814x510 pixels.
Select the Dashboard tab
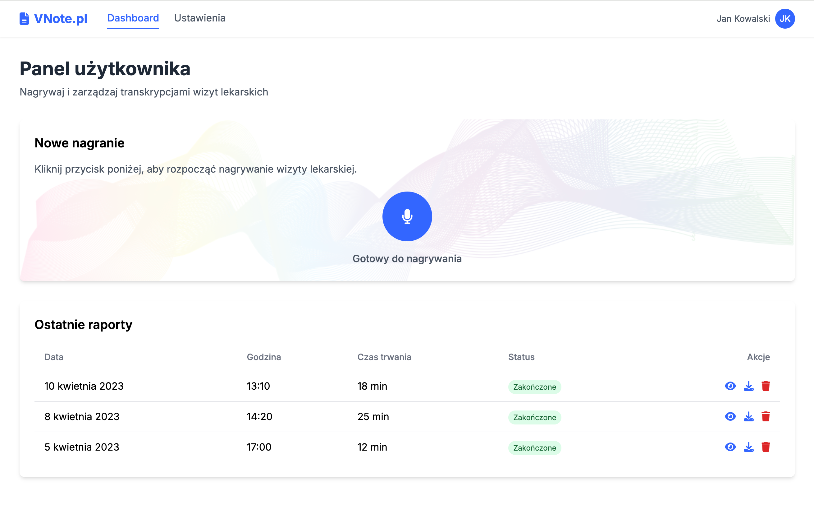tap(133, 18)
